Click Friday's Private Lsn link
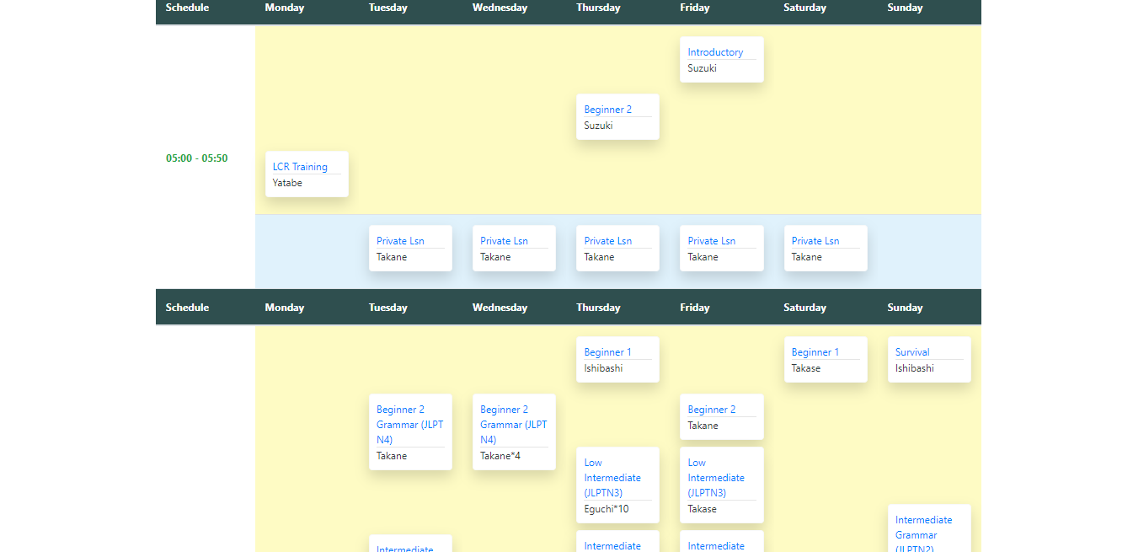This screenshot has width=1133, height=552. 711,241
